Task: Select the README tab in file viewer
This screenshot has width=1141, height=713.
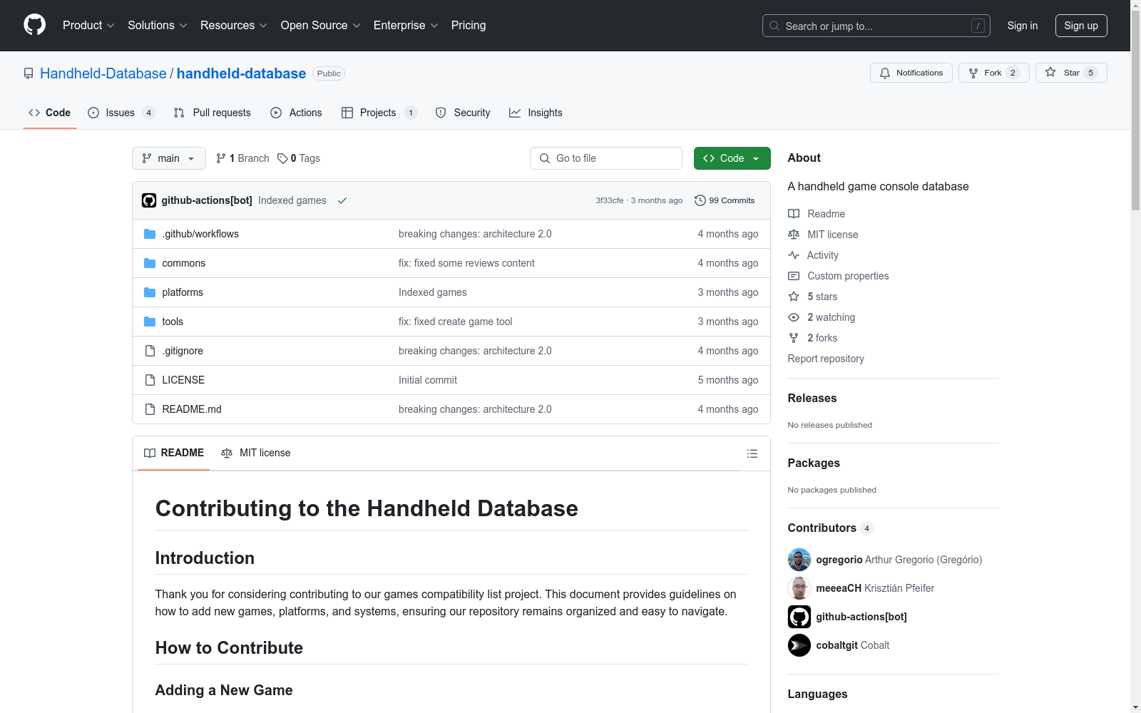Action: click(x=174, y=453)
